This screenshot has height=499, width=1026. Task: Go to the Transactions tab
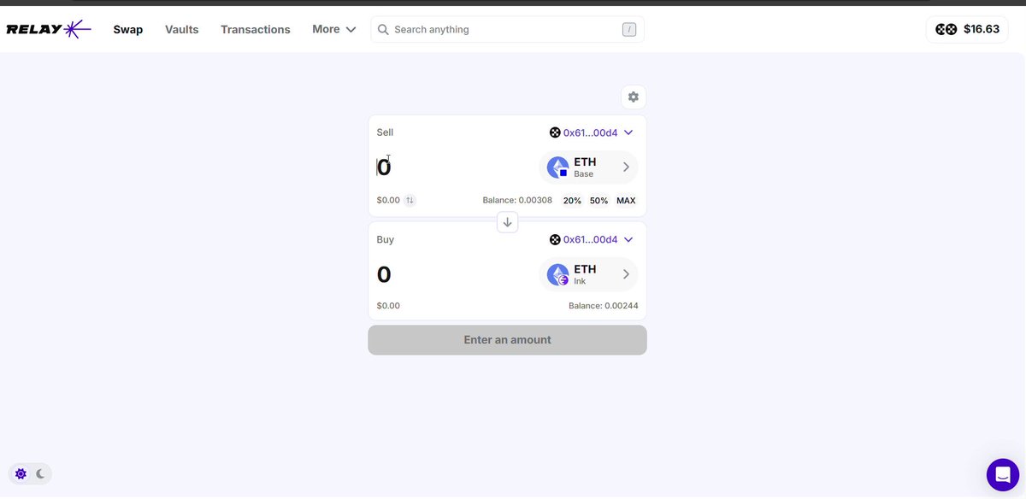(256, 29)
